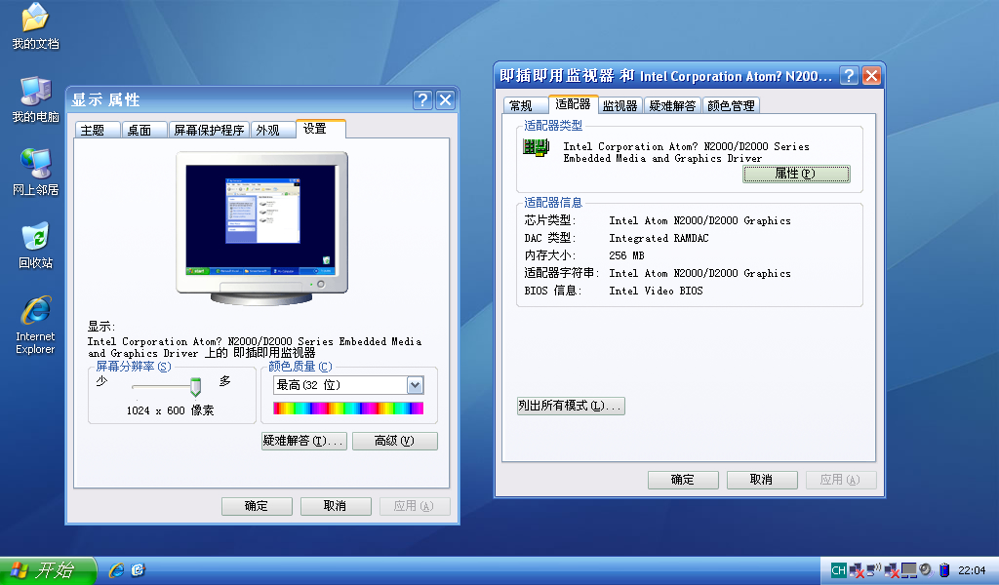Image resolution: width=999 pixels, height=585 pixels.
Task: Click the battery power tray icon
Action: pyautogui.click(x=944, y=569)
